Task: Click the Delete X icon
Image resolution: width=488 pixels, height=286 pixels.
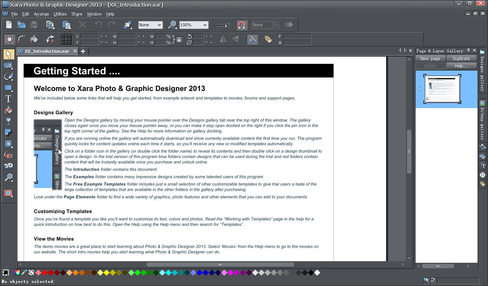Action: point(82,25)
